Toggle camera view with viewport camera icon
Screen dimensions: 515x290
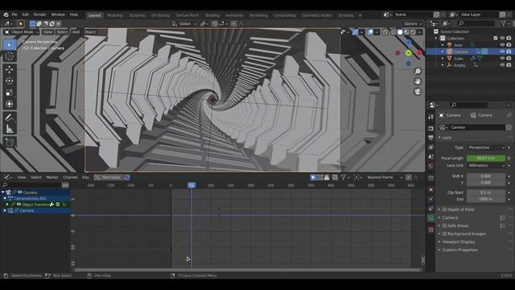(418, 92)
